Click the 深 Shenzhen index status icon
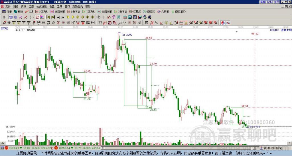Image resolution: width=292 pixels, height=156 pixels. click(x=56, y=148)
